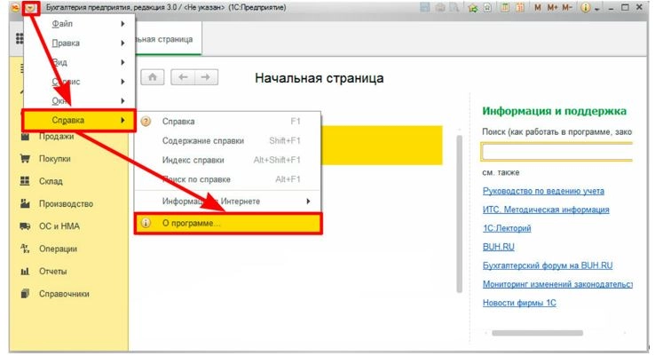Select О программе... menu item
The height and width of the screenshot is (356, 655).
pyautogui.click(x=228, y=223)
